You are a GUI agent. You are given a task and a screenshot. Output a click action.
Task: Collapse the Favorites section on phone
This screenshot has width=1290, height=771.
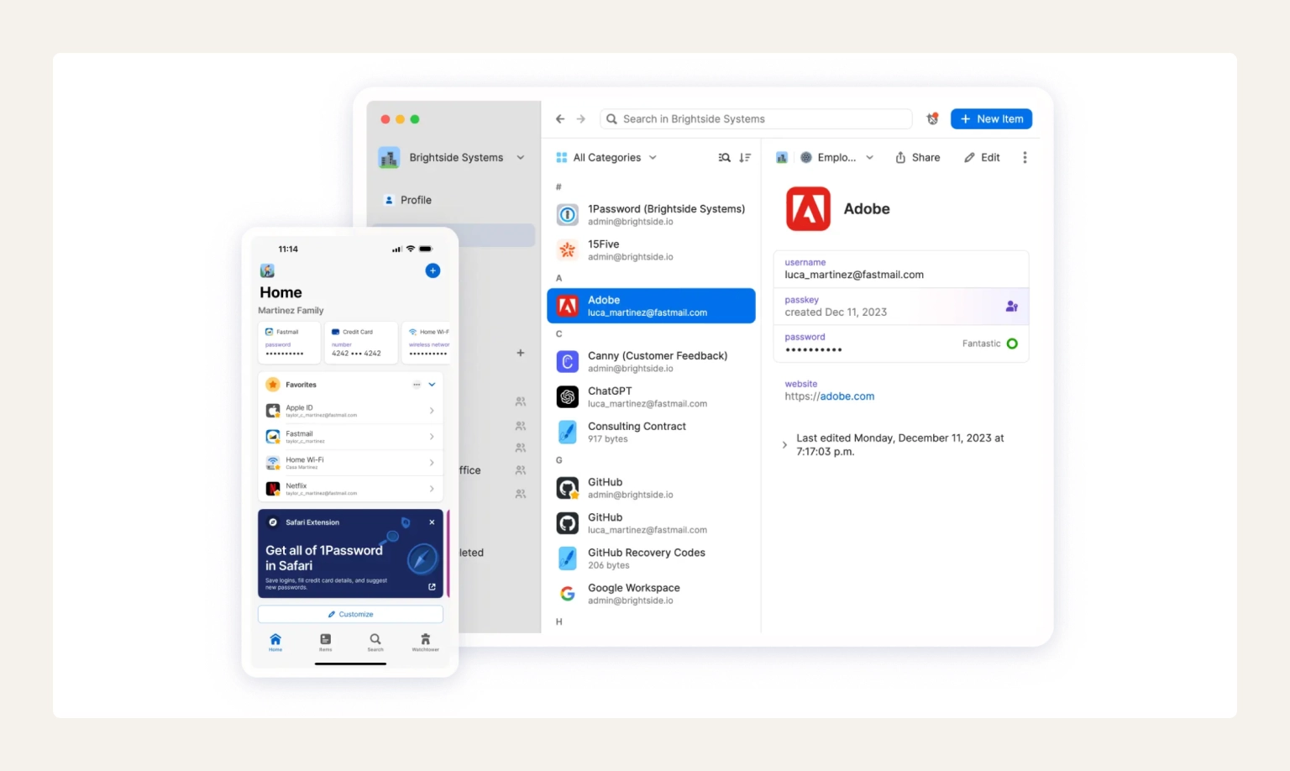(x=432, y=385)
